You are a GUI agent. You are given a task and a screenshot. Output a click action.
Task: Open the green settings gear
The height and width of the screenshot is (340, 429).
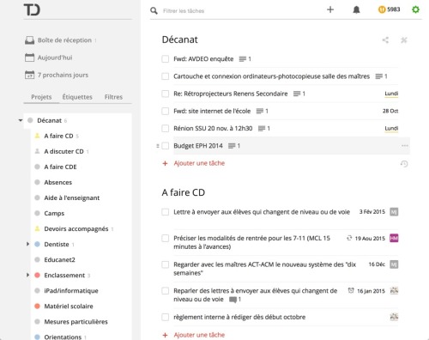pos(415,9)
